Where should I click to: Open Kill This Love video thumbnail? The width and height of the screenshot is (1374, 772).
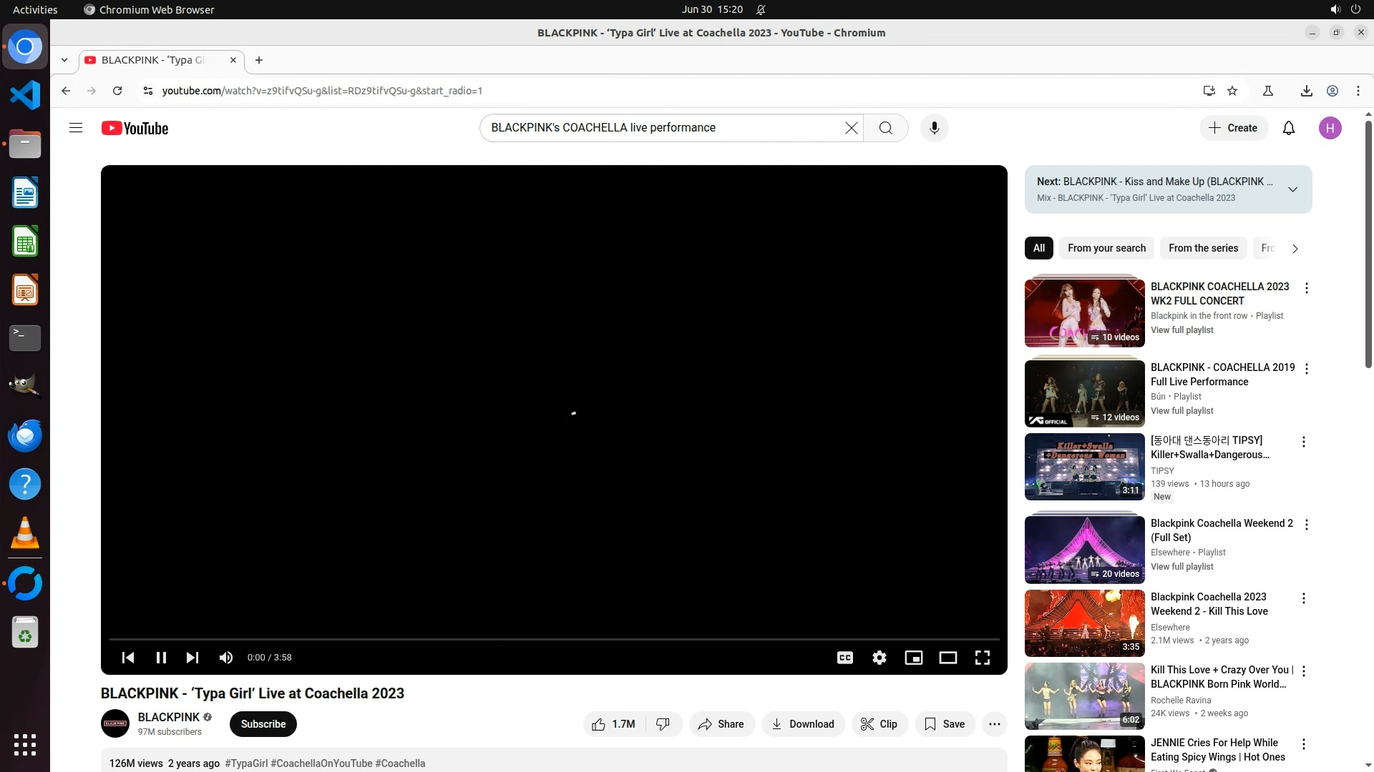(1084, 623)
